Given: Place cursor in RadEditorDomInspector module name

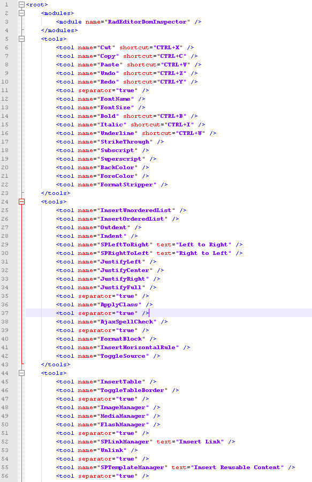Looking at the screenshot, I should [147, 22].
